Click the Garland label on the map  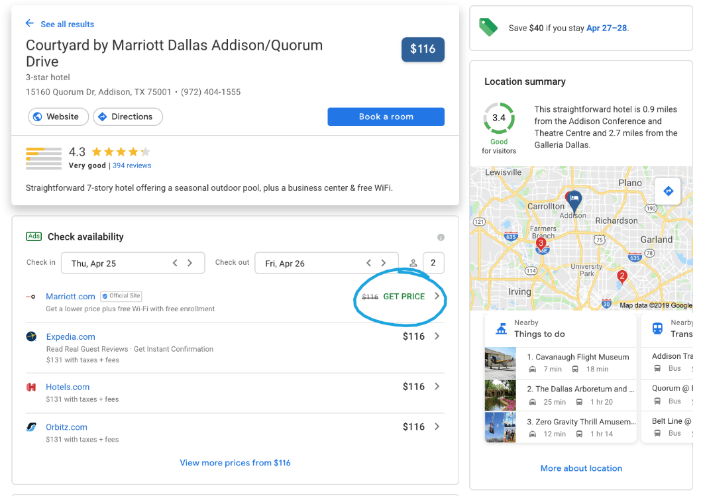click(x=657, y=240)
